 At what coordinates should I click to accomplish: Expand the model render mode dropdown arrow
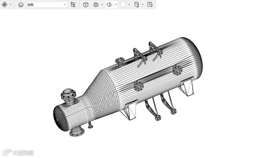pos(102,4)
